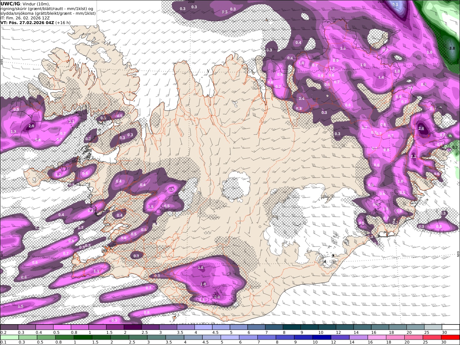Viewport: 460px width, 345px height.
Task: Pick the light grey top swatch between 25 and 30
Action: pos(433,327)
